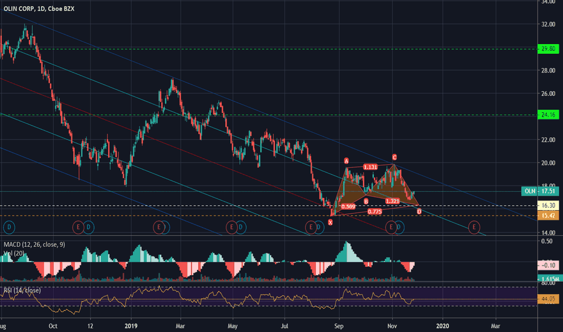Open the future earnings E marker in 2020

[474, 227]
